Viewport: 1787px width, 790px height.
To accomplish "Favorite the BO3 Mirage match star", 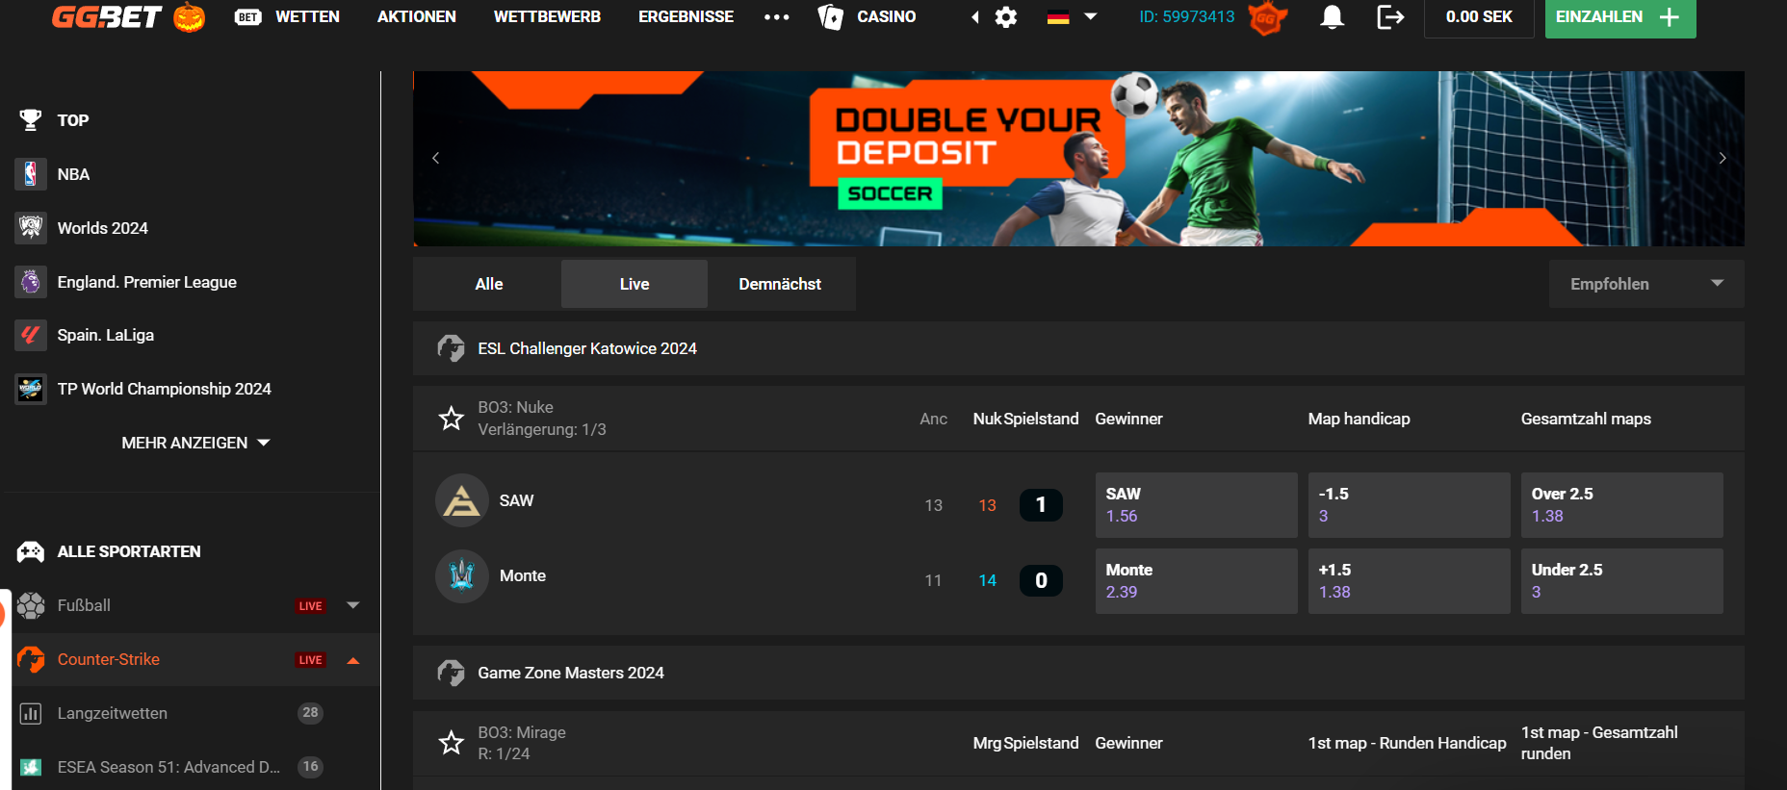I will [x=451, y=743].
